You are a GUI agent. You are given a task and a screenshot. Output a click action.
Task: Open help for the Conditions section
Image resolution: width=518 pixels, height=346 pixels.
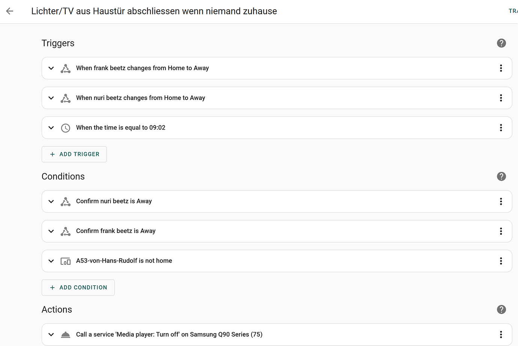point(501,176)
